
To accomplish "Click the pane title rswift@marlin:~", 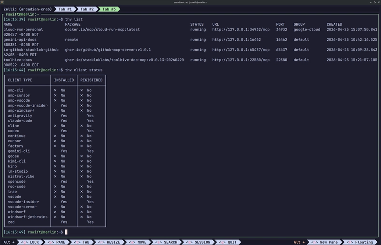I will click(x=22, y=14).
